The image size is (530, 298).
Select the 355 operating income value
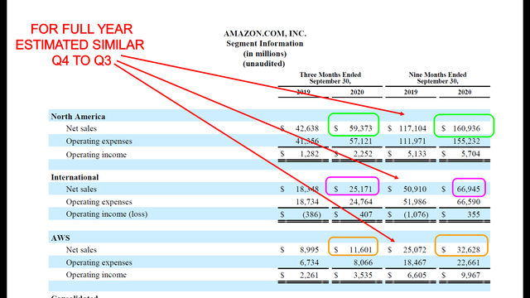tap(474, 214)
